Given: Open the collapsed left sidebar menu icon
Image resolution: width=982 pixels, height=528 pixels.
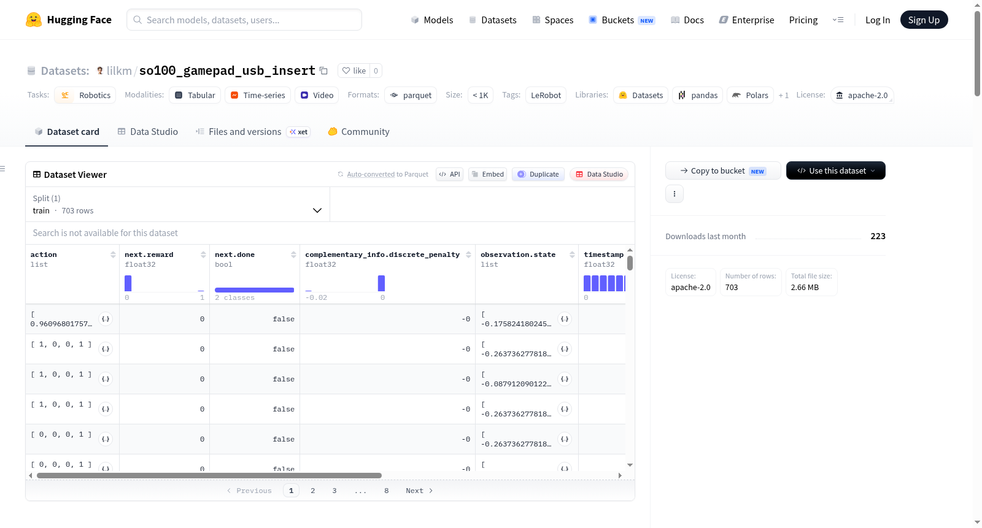Looking at the screenshot, I should pos(2,169).
